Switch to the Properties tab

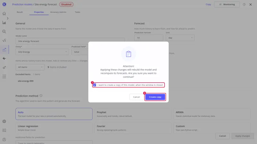tap(39, 12)
